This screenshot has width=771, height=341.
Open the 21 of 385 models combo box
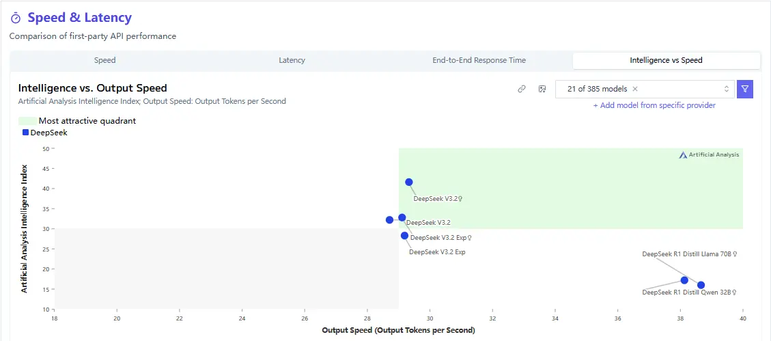(645, 89)
